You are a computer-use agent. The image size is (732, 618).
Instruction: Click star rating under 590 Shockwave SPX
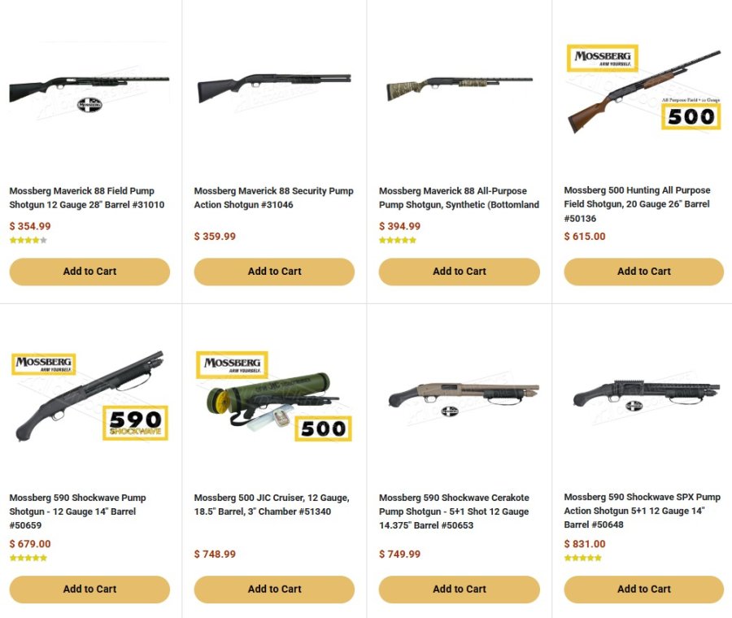(582, 558)
